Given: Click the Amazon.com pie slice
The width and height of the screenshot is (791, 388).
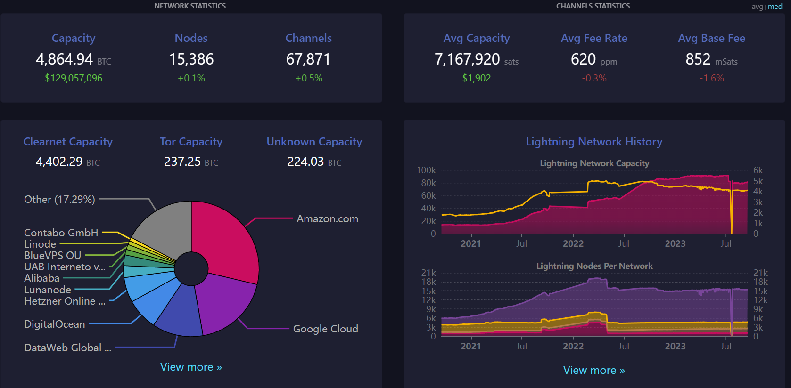Looking at the screenshot, I should pos(226,240).
